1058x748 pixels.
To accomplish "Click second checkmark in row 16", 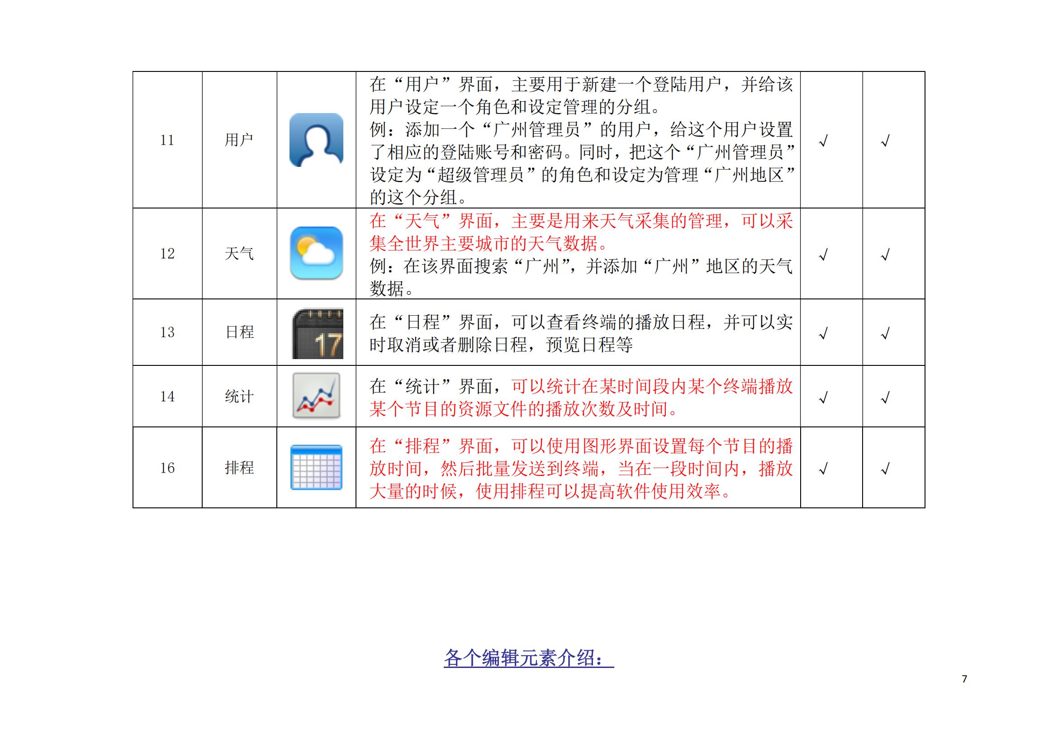I will tap(885, 469).
